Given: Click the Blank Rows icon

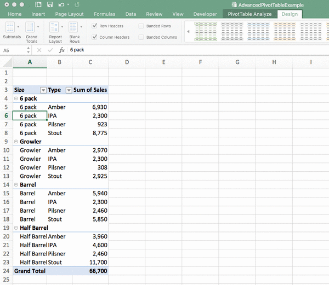Looking at the screenshot, I should [75, 30].
